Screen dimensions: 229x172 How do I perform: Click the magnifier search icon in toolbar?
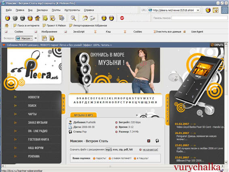[73, 18]
